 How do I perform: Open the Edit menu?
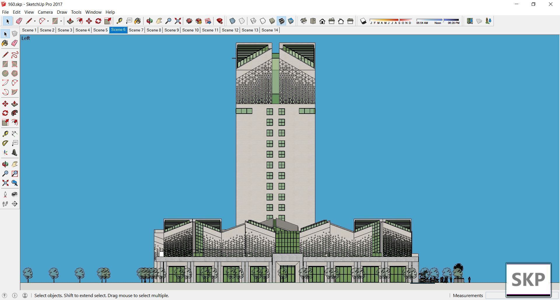(17, 12)
